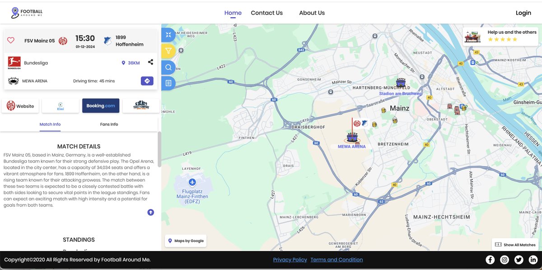The height and width of the screenshot is (270, 542).
Task: Open the LinkedIn page from footer
Action: tap(533, 260)
